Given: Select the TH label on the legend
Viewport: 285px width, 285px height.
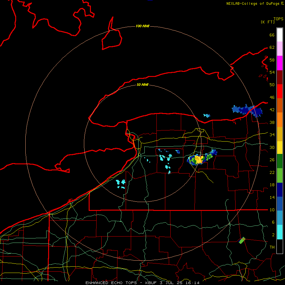Looking at the screenshot, I should tap(272, 247).
